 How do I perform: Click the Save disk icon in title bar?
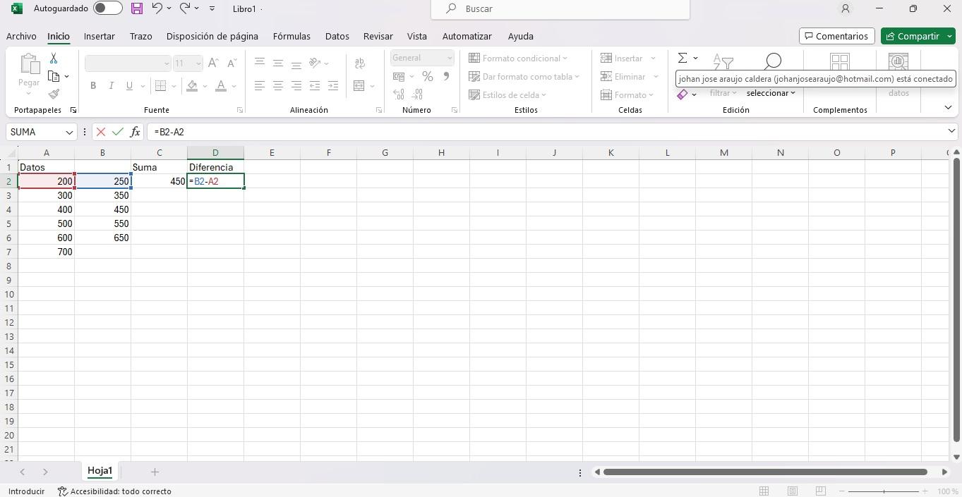[137, 8]
